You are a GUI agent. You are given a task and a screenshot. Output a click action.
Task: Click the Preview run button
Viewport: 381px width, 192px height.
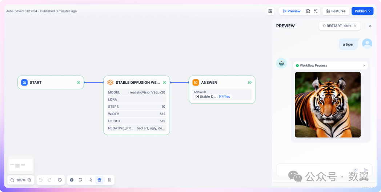pos(292,11)
